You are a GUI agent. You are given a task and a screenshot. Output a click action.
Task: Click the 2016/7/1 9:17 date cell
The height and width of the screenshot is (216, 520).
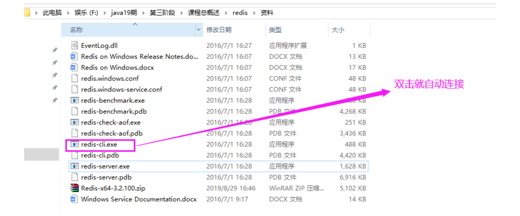[x=227, y=199]
